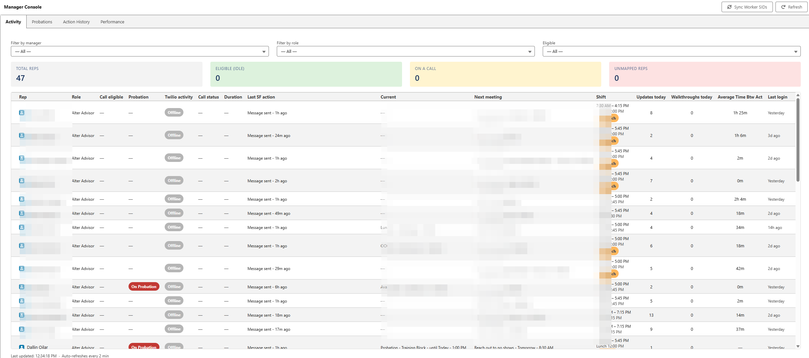Click the '14h ago' last login cell

(x=775, y=227)
